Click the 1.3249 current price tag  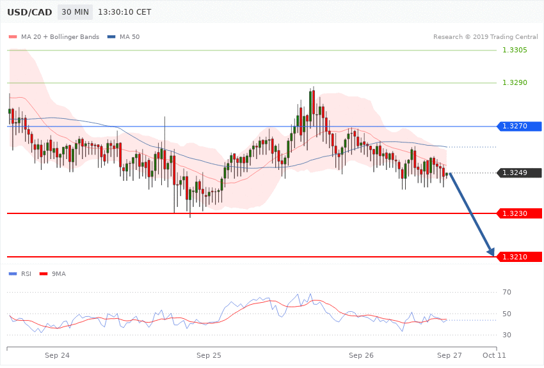pos(520,172)
